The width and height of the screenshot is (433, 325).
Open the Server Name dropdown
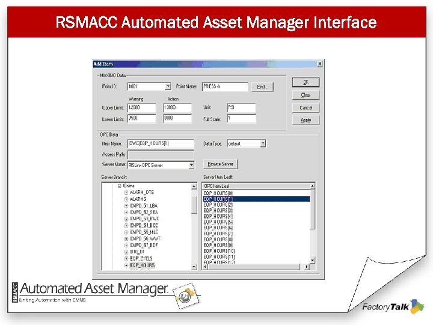191,165
